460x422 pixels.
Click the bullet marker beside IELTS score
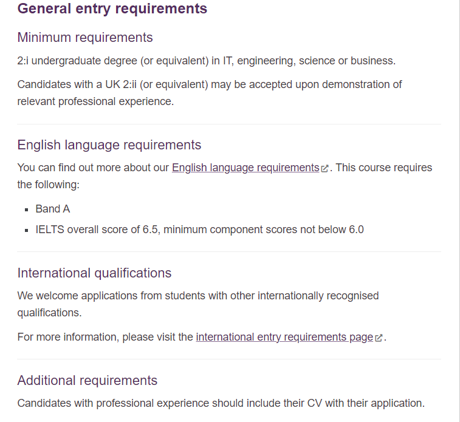[27, 230]
